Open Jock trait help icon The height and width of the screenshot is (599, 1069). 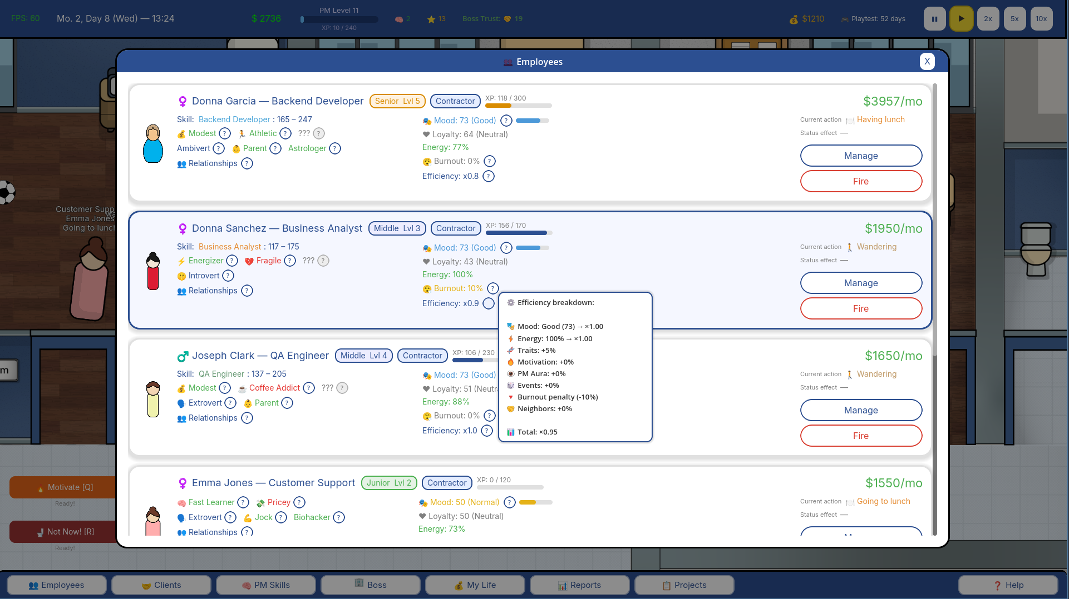click(x=281, y=517)
